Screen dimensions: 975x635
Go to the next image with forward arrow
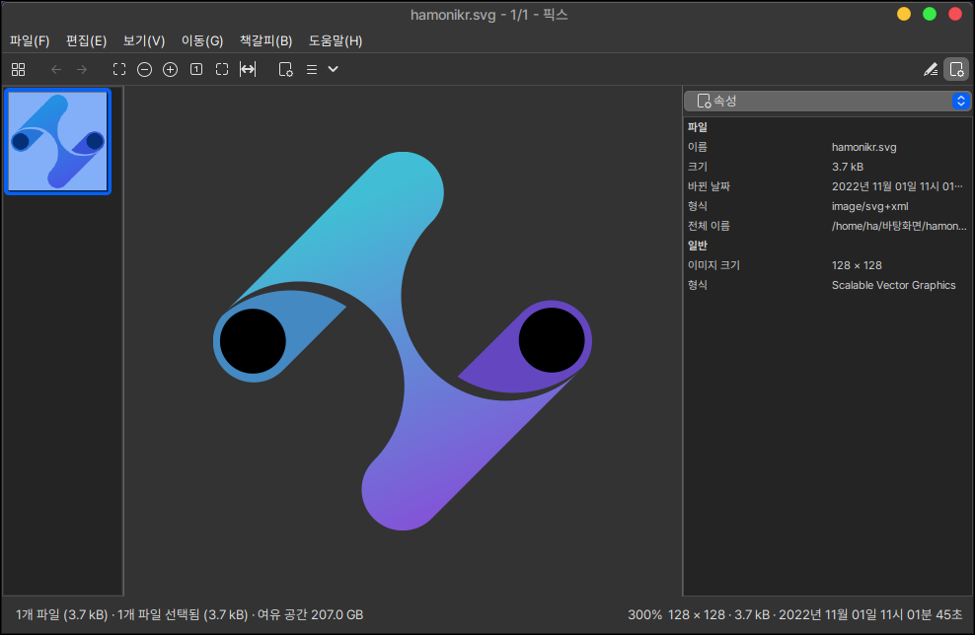[82, 69]
